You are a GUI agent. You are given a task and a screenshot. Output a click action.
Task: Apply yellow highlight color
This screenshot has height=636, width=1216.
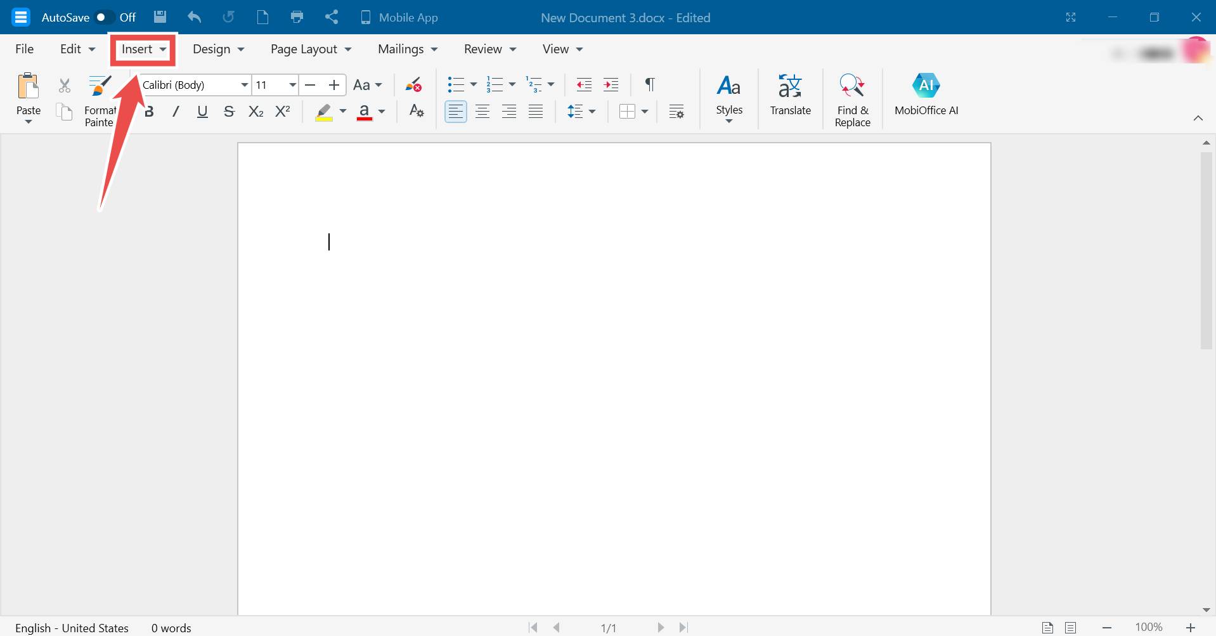(x=324, y=112)
